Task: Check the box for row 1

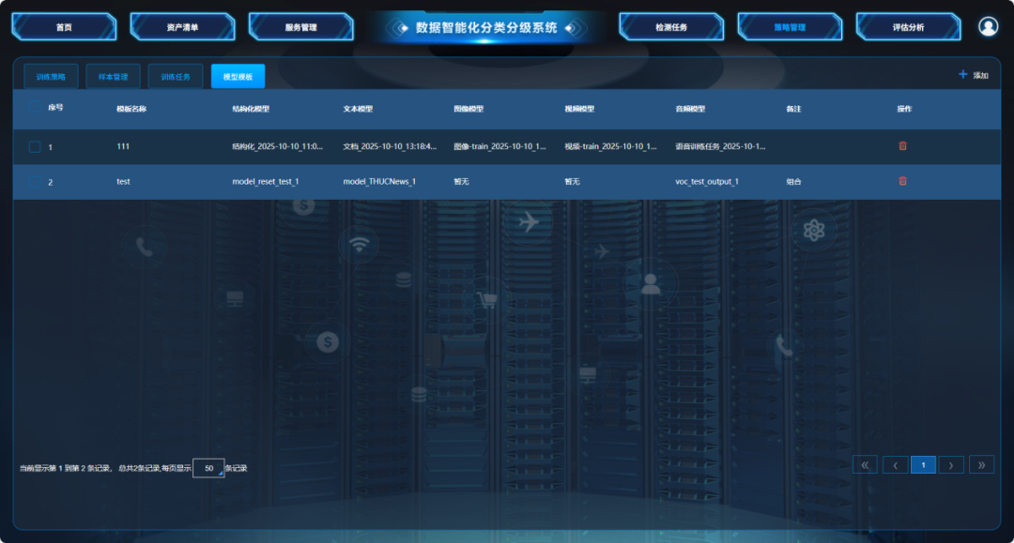Action: click(35, 146)
